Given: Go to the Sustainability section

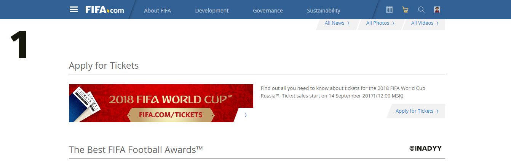Looking at the screenshot, I should pyautogui.click(x=323, y=11).
